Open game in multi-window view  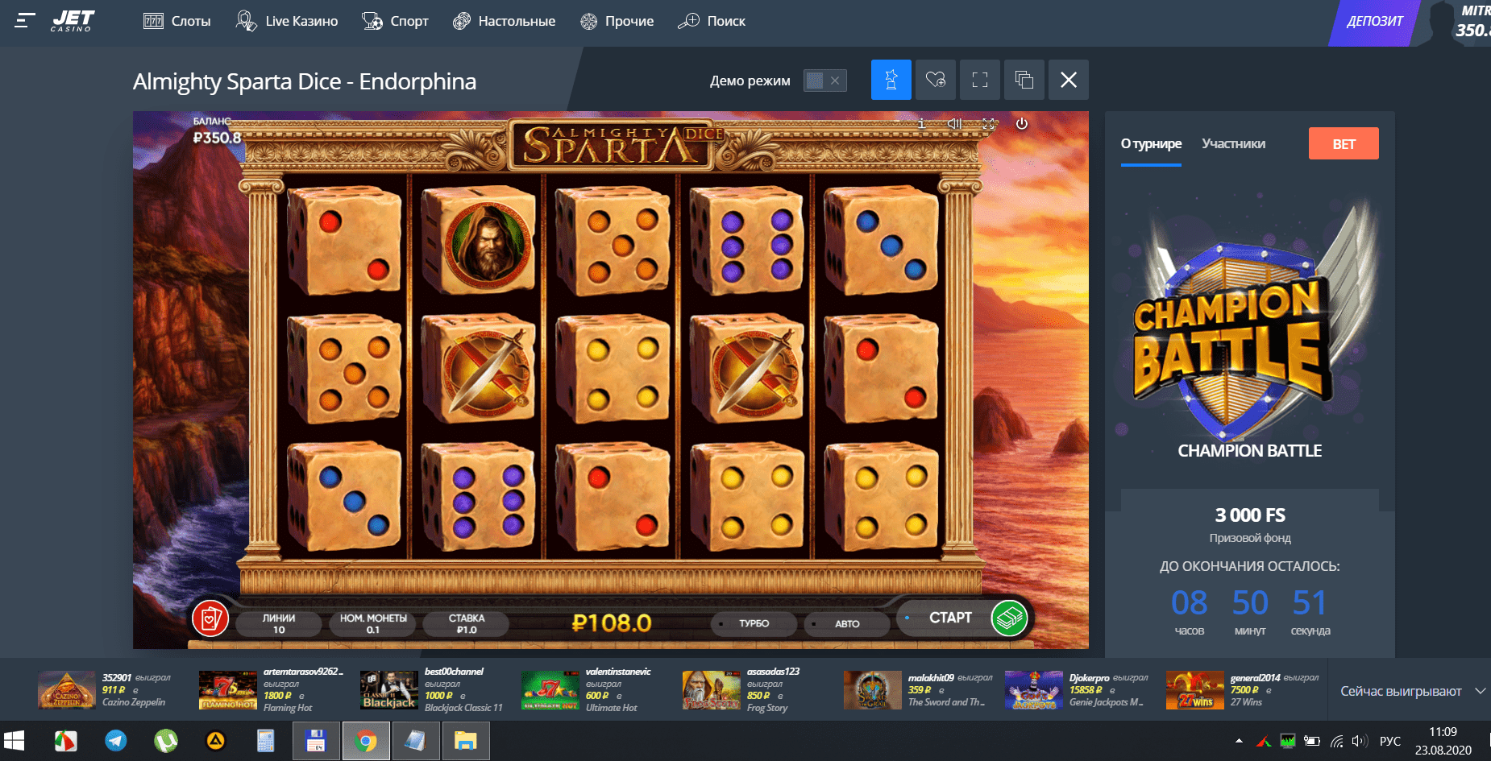(x=1024, y=80)
